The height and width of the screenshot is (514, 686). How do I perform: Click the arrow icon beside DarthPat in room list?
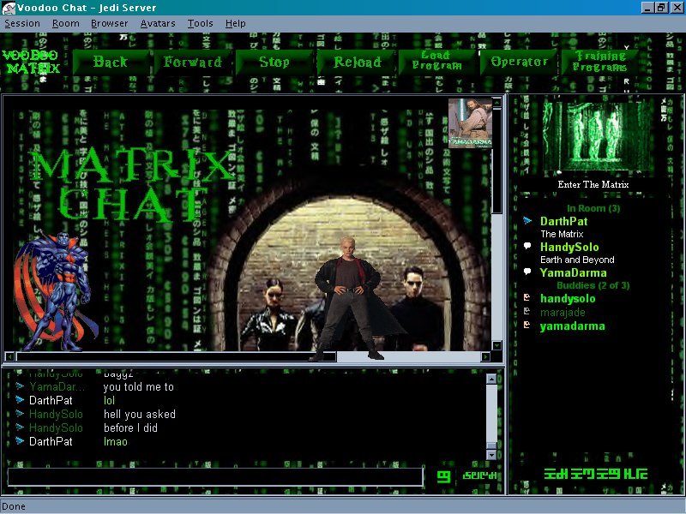(x=528, y=221)
